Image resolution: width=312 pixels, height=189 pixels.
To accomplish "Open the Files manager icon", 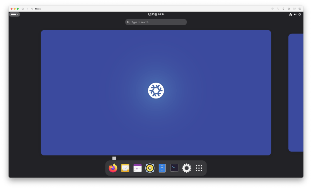I will click(162, 168).
